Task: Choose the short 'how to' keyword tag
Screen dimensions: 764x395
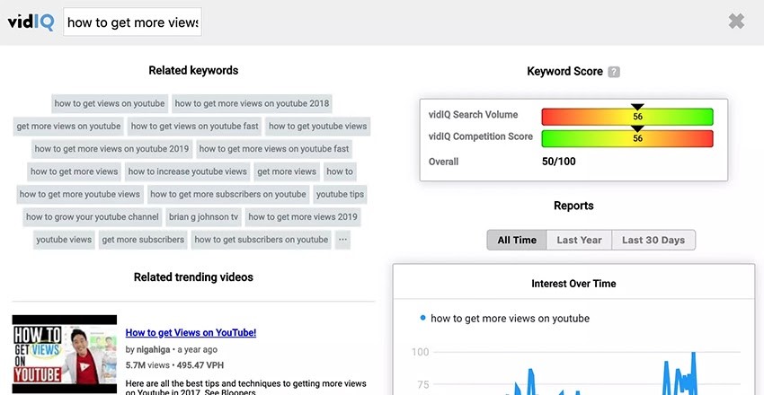Action: click(340, 171)
